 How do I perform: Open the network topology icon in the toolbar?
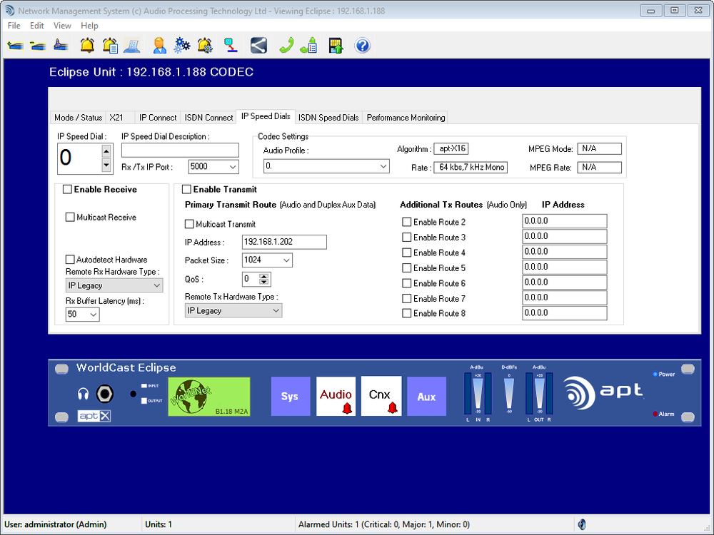pyautogui.click(x=230, y=45)
